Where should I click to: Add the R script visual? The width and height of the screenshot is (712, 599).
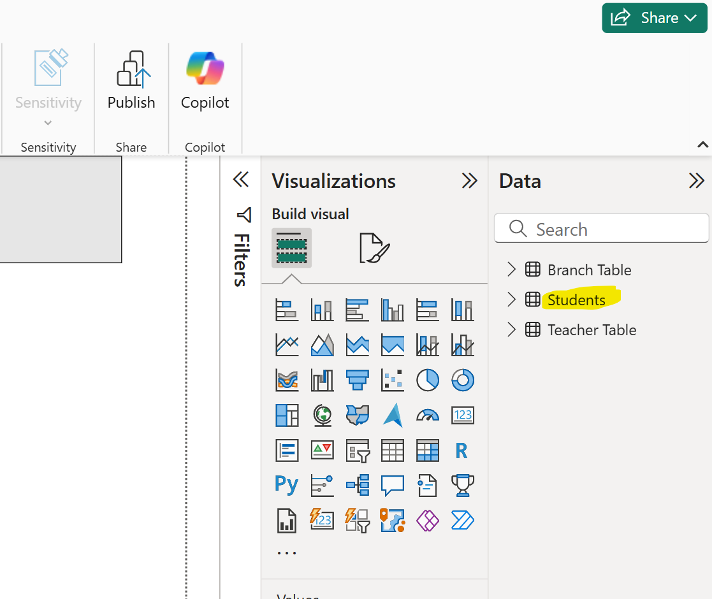tap(463, 450)
